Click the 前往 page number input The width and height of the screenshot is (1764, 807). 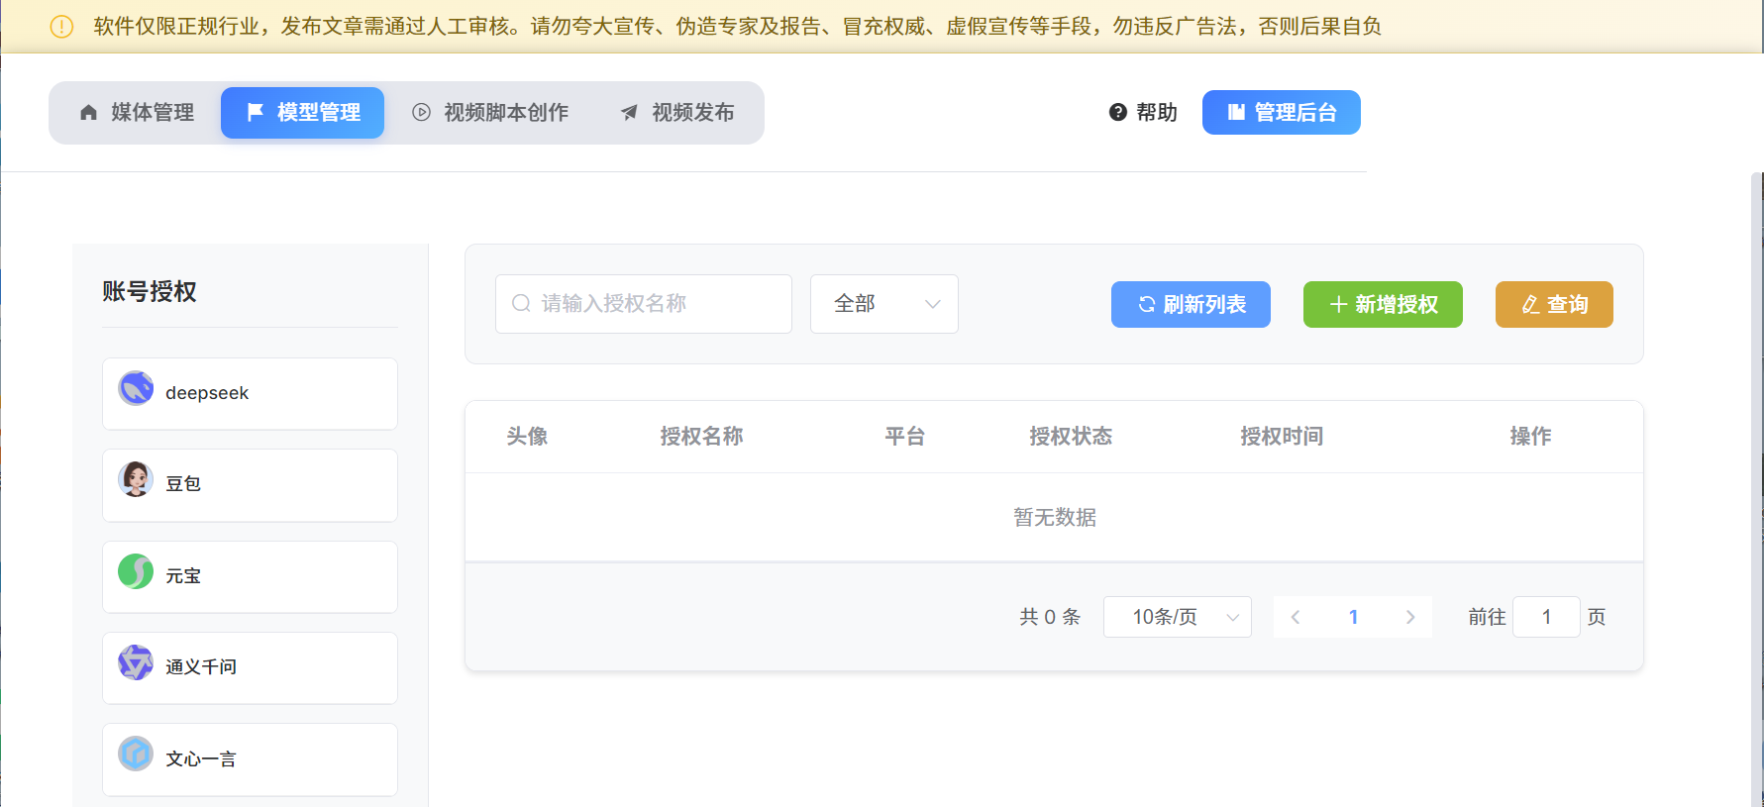(x=1546, y=617)
